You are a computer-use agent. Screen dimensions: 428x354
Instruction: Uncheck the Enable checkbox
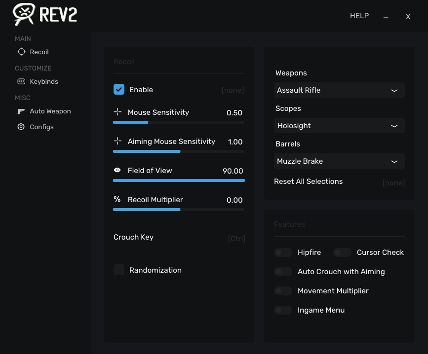click(119, 89)
